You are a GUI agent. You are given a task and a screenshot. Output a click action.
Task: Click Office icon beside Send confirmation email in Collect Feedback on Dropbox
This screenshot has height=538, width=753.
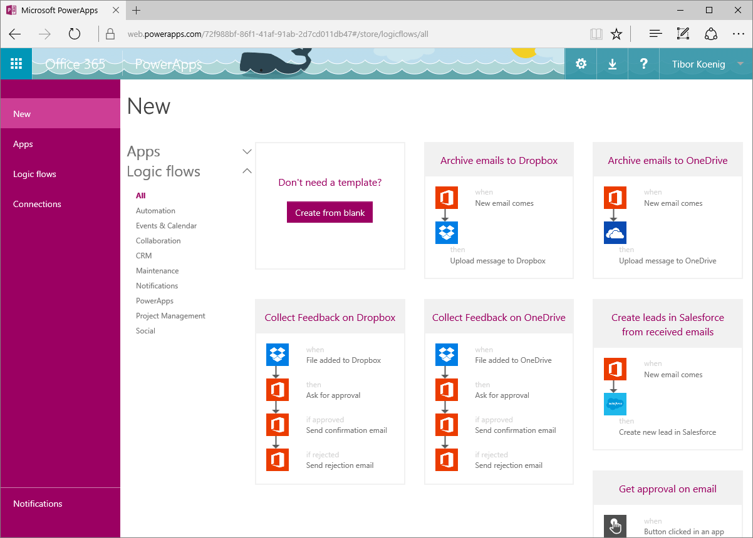pyautogui.click(x=278, y=425)
